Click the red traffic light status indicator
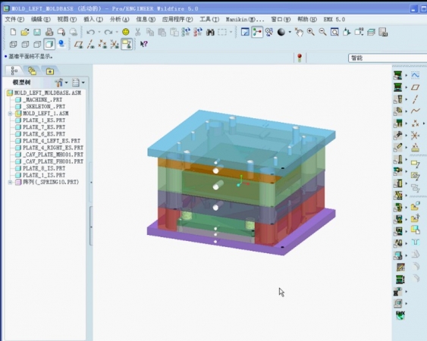The image size is (427, 341). 300,58
